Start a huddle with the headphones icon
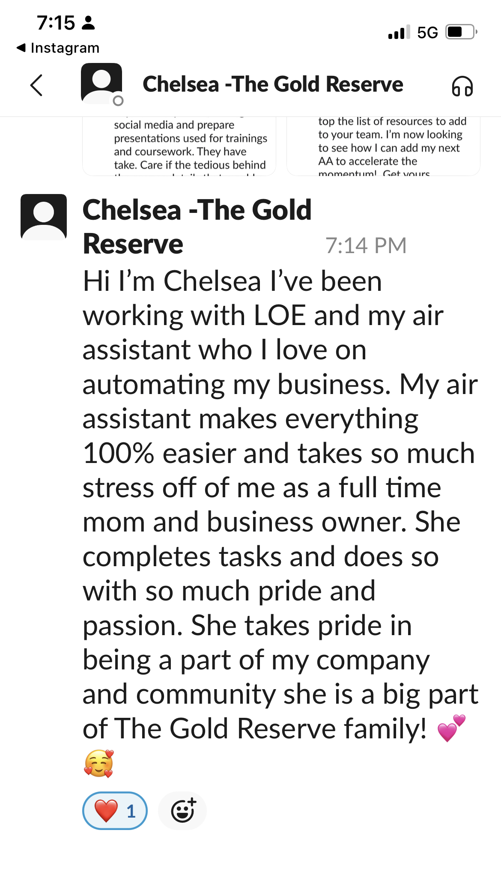This screenshot has height=872, width=501. click(x=462, y=86)
